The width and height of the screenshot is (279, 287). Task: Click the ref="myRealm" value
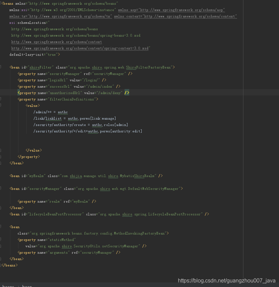point(81,201)
